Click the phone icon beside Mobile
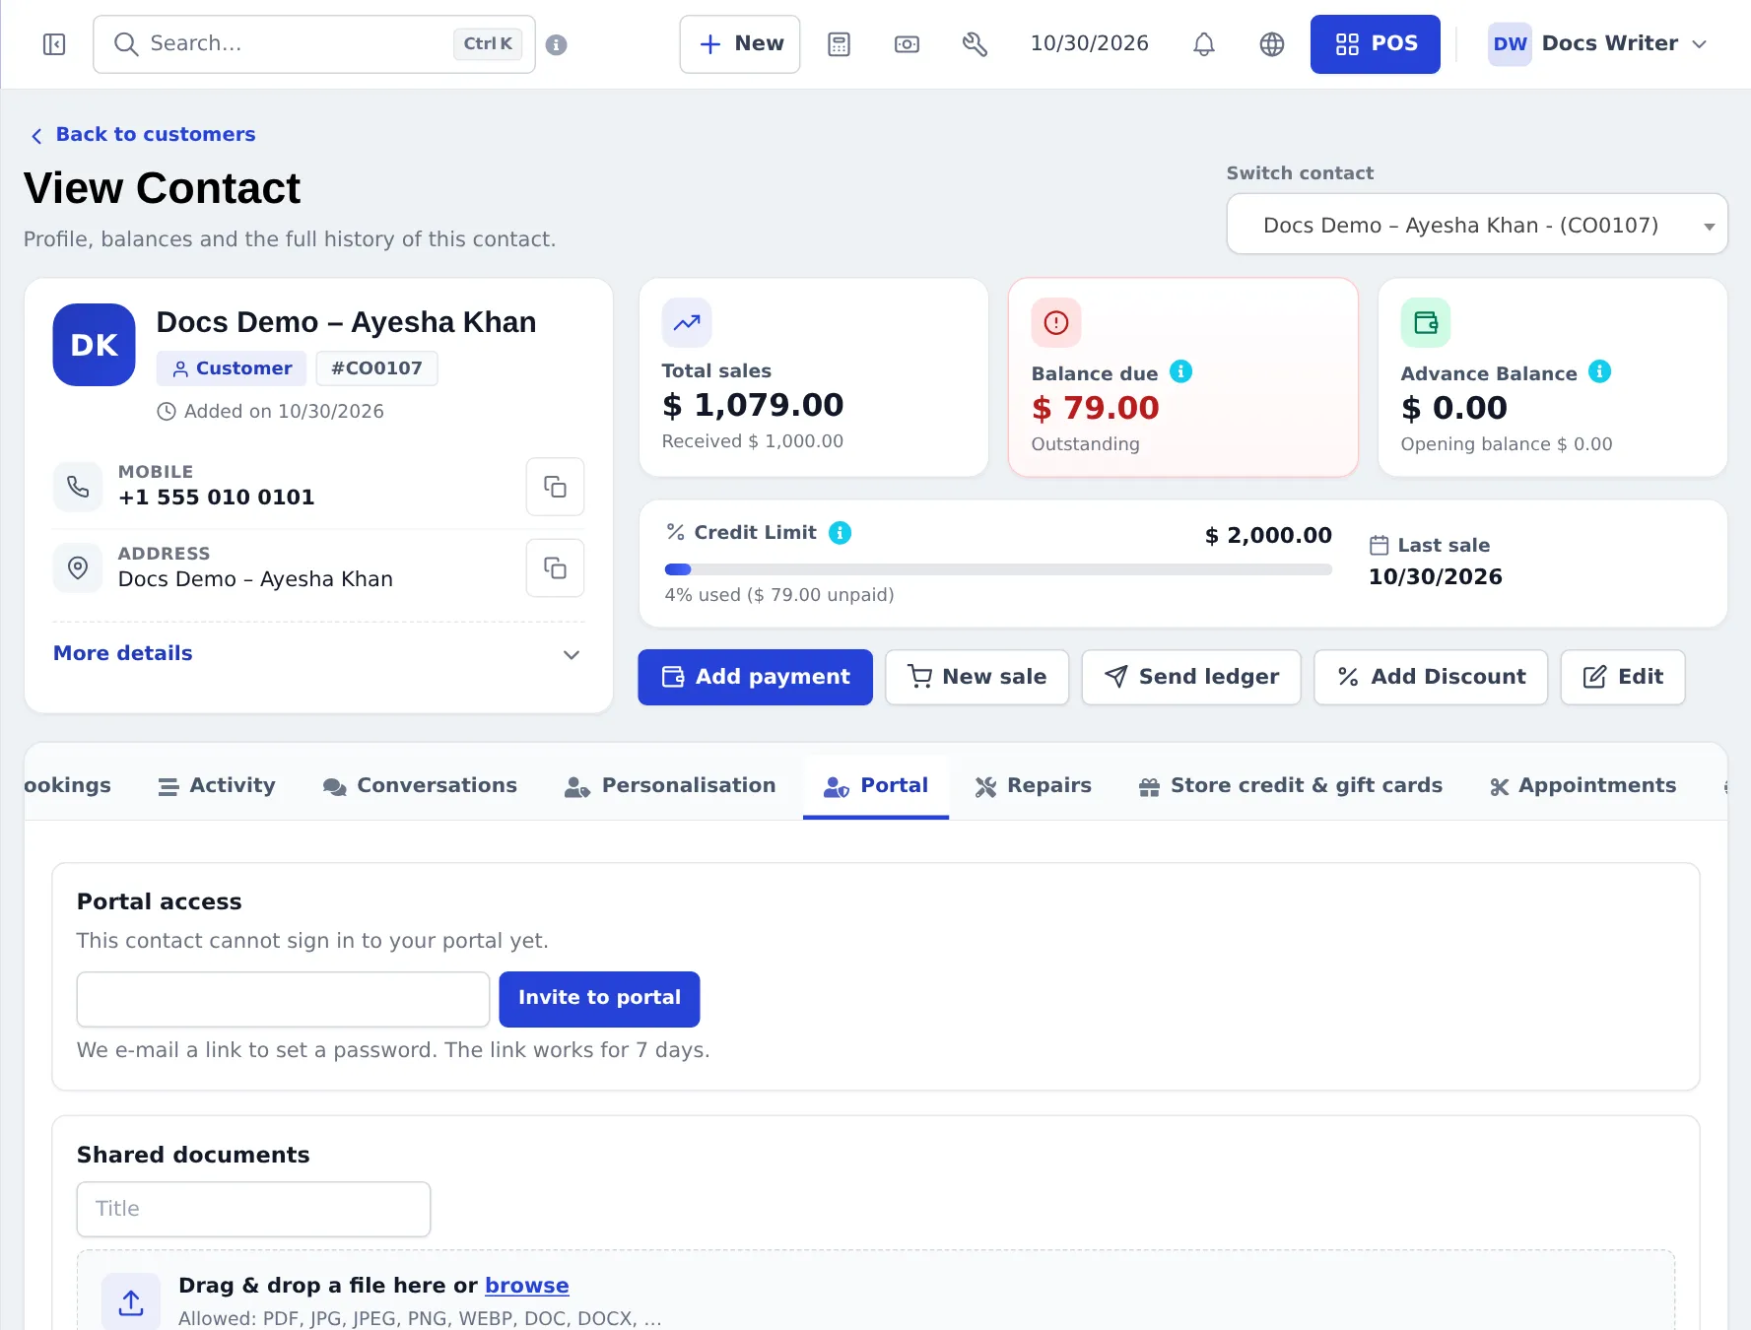Image resolution: width=1751 pixels, height=1330 pixels. click(78, 487)
